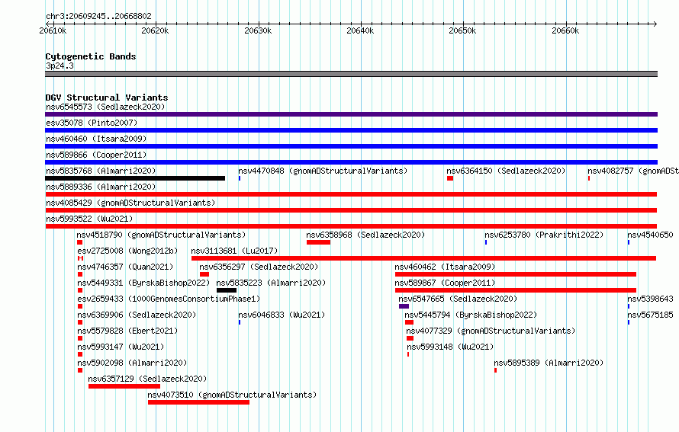Click the 20610k ruler tick label
Screen dimensions: 679x432
pyautogui.click(x=53, y=30)
